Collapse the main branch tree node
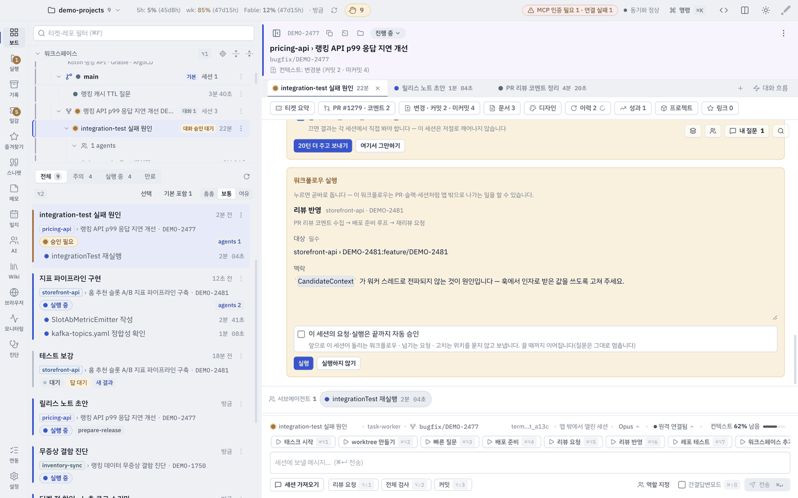 (x=59, y=77)
